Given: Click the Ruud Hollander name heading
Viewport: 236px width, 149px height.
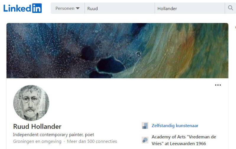Looking at the screenshot, I should tap(37, 127).
